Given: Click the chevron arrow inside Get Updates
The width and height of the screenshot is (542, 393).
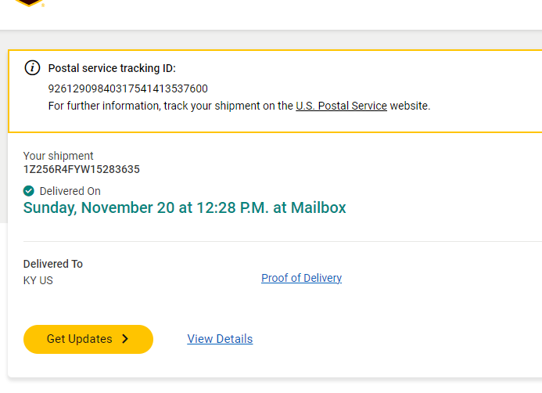Looking at the screenshot, I should [x=125, y=339].
